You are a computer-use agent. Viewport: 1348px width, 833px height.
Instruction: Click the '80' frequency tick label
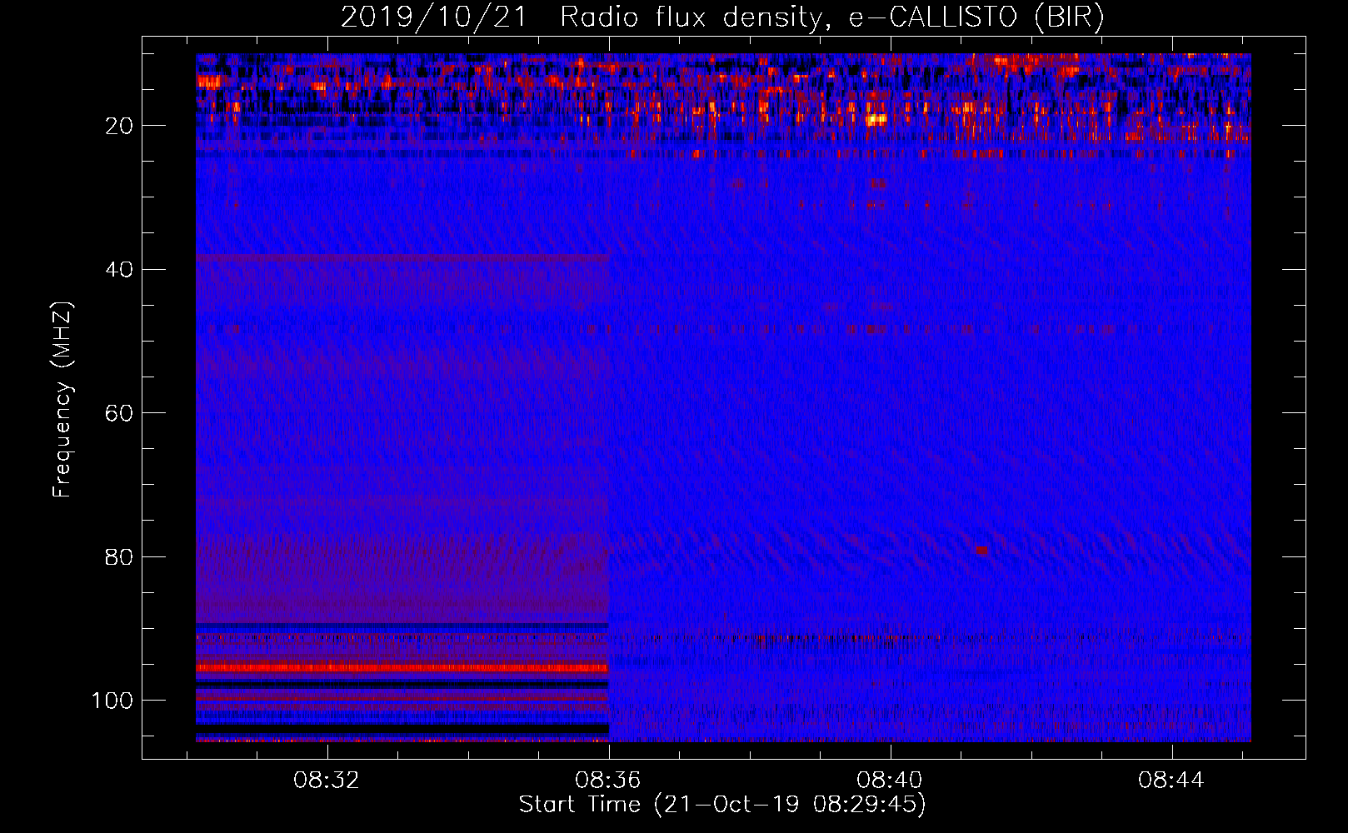point(120,556)
